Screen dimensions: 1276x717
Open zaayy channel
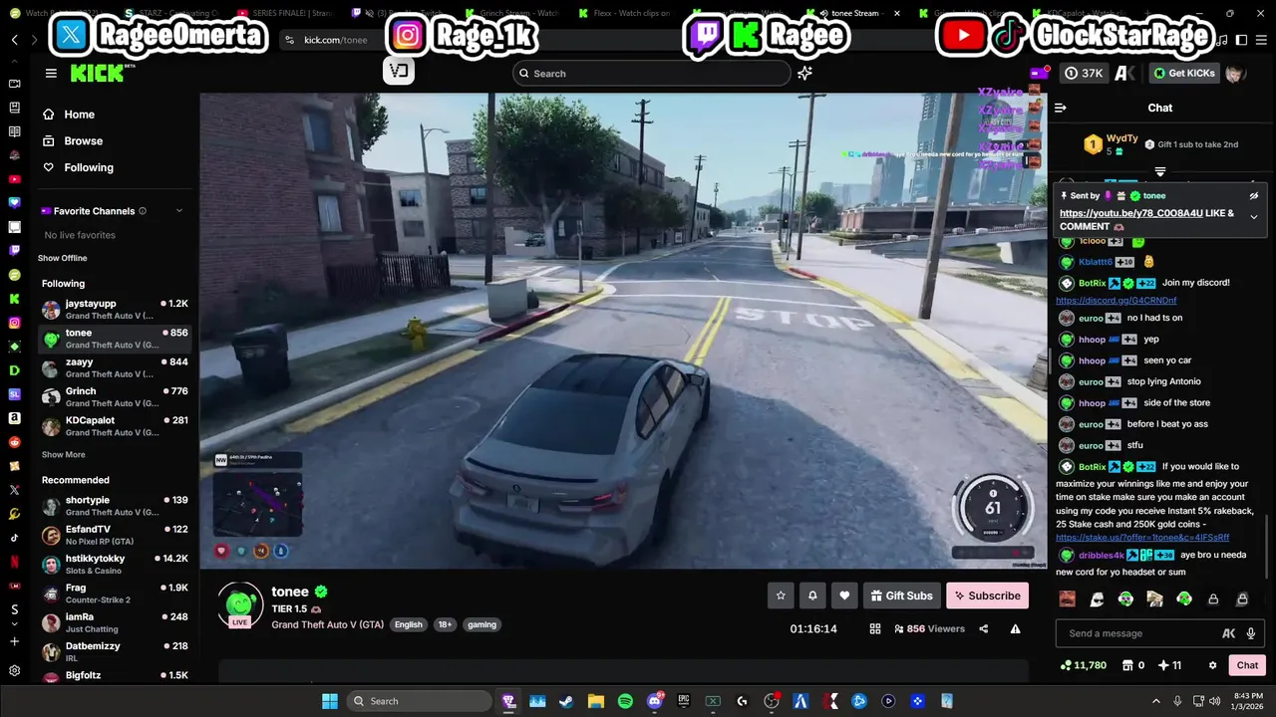coord(115,367)
